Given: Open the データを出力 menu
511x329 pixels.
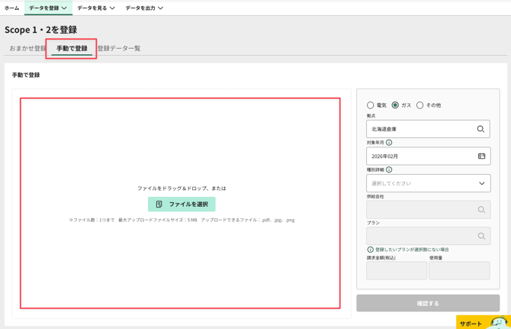Looking at the screenshot, I should click(144, 8).
